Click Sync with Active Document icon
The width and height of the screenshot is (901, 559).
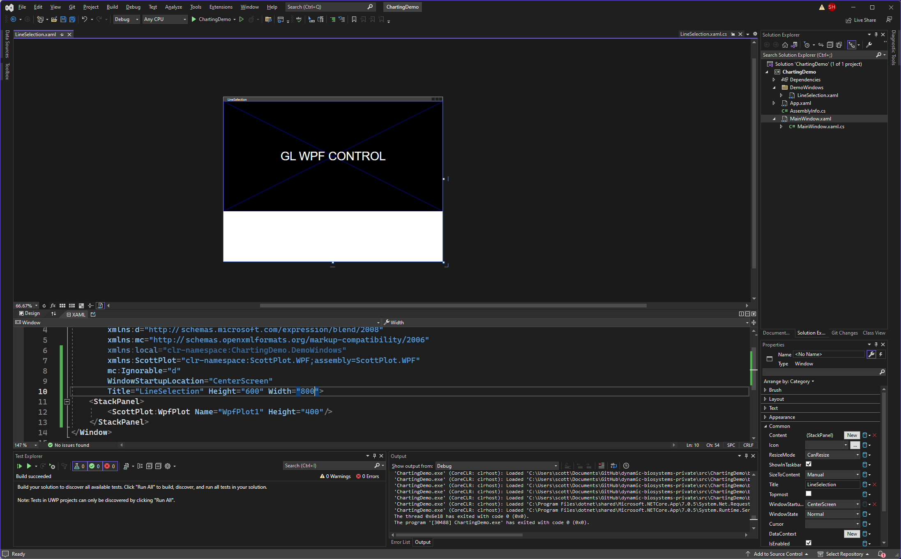click(820, 45)
